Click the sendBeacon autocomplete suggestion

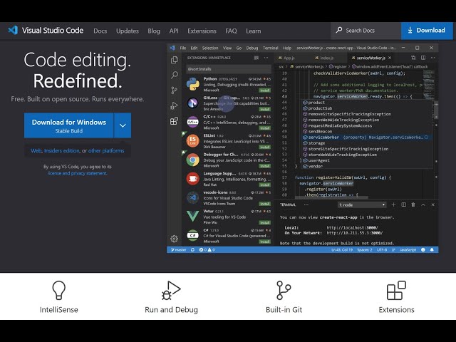tap(366, 131)
